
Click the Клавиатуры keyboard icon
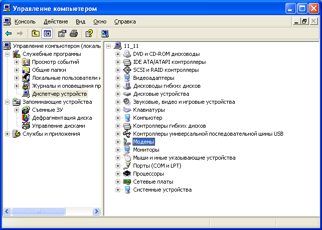point(127,110)
